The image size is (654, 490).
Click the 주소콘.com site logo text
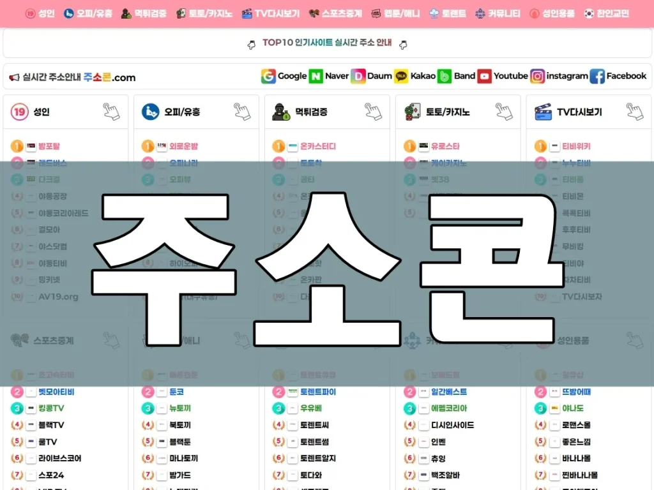click(x=110, y=77)
